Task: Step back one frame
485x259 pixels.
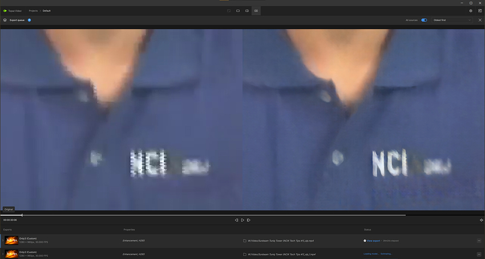Action: click(236, 220)
